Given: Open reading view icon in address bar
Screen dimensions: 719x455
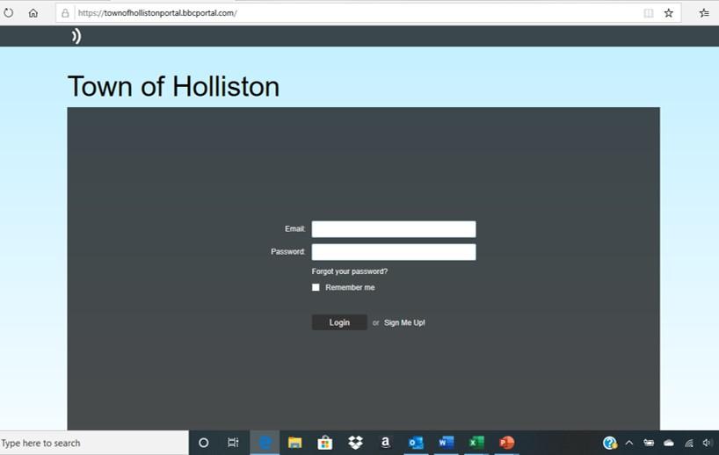Looking at the screenshot, I should click(649, 13).
